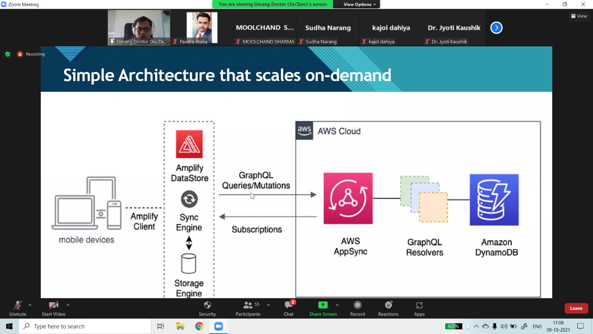Unmute the microphone in Zoom
The image size is (593, 334).
pyautogui.click(x=18, y=308)
